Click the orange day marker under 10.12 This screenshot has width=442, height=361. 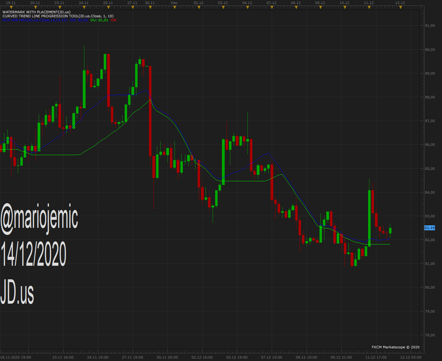pyautogui.click(x=345, y=7)
